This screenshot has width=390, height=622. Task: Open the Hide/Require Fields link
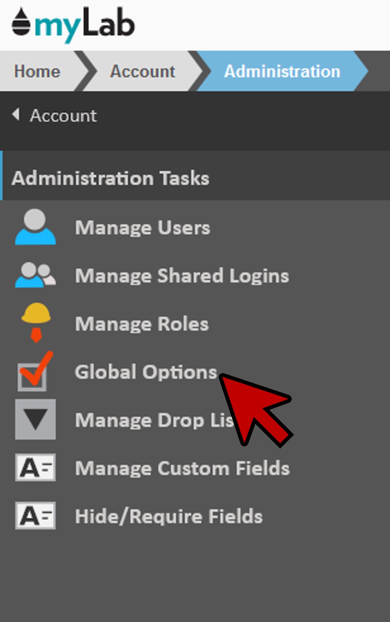(169, 516)
